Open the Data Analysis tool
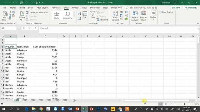The image size is (200, 112). point(167,12)
